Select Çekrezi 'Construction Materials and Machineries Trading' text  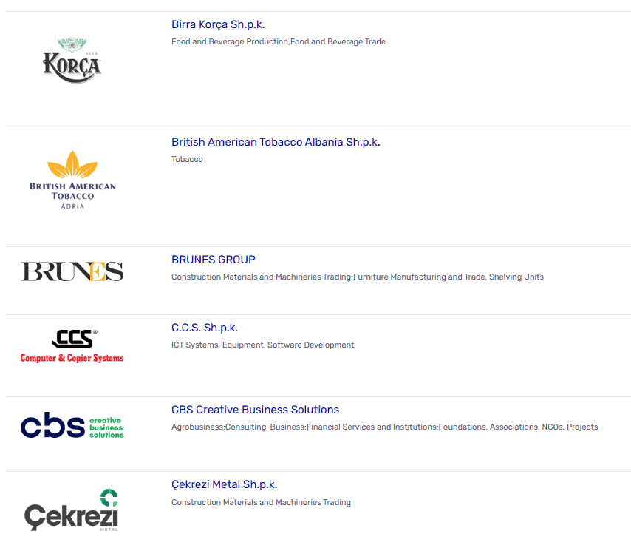tap(261, 502)
